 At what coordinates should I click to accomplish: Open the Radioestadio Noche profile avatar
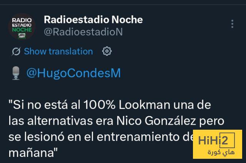pyautogui.click(x=22, y=26)
